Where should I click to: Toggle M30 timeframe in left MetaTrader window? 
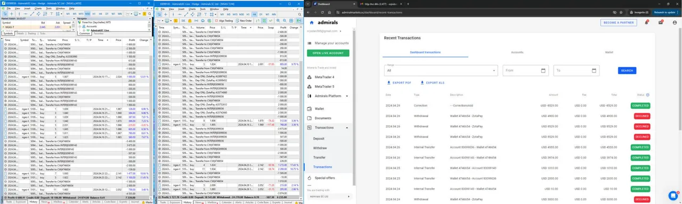coord(87,14)
